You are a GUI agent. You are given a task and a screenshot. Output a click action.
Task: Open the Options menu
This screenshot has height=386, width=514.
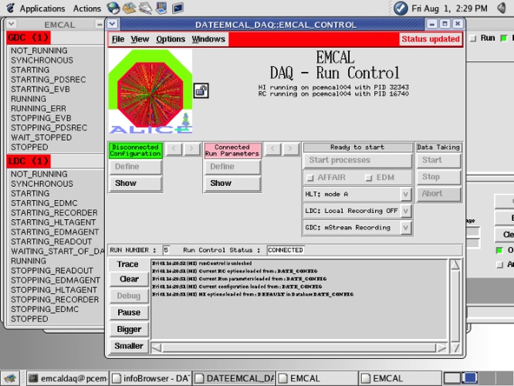(x=171, y=39)
